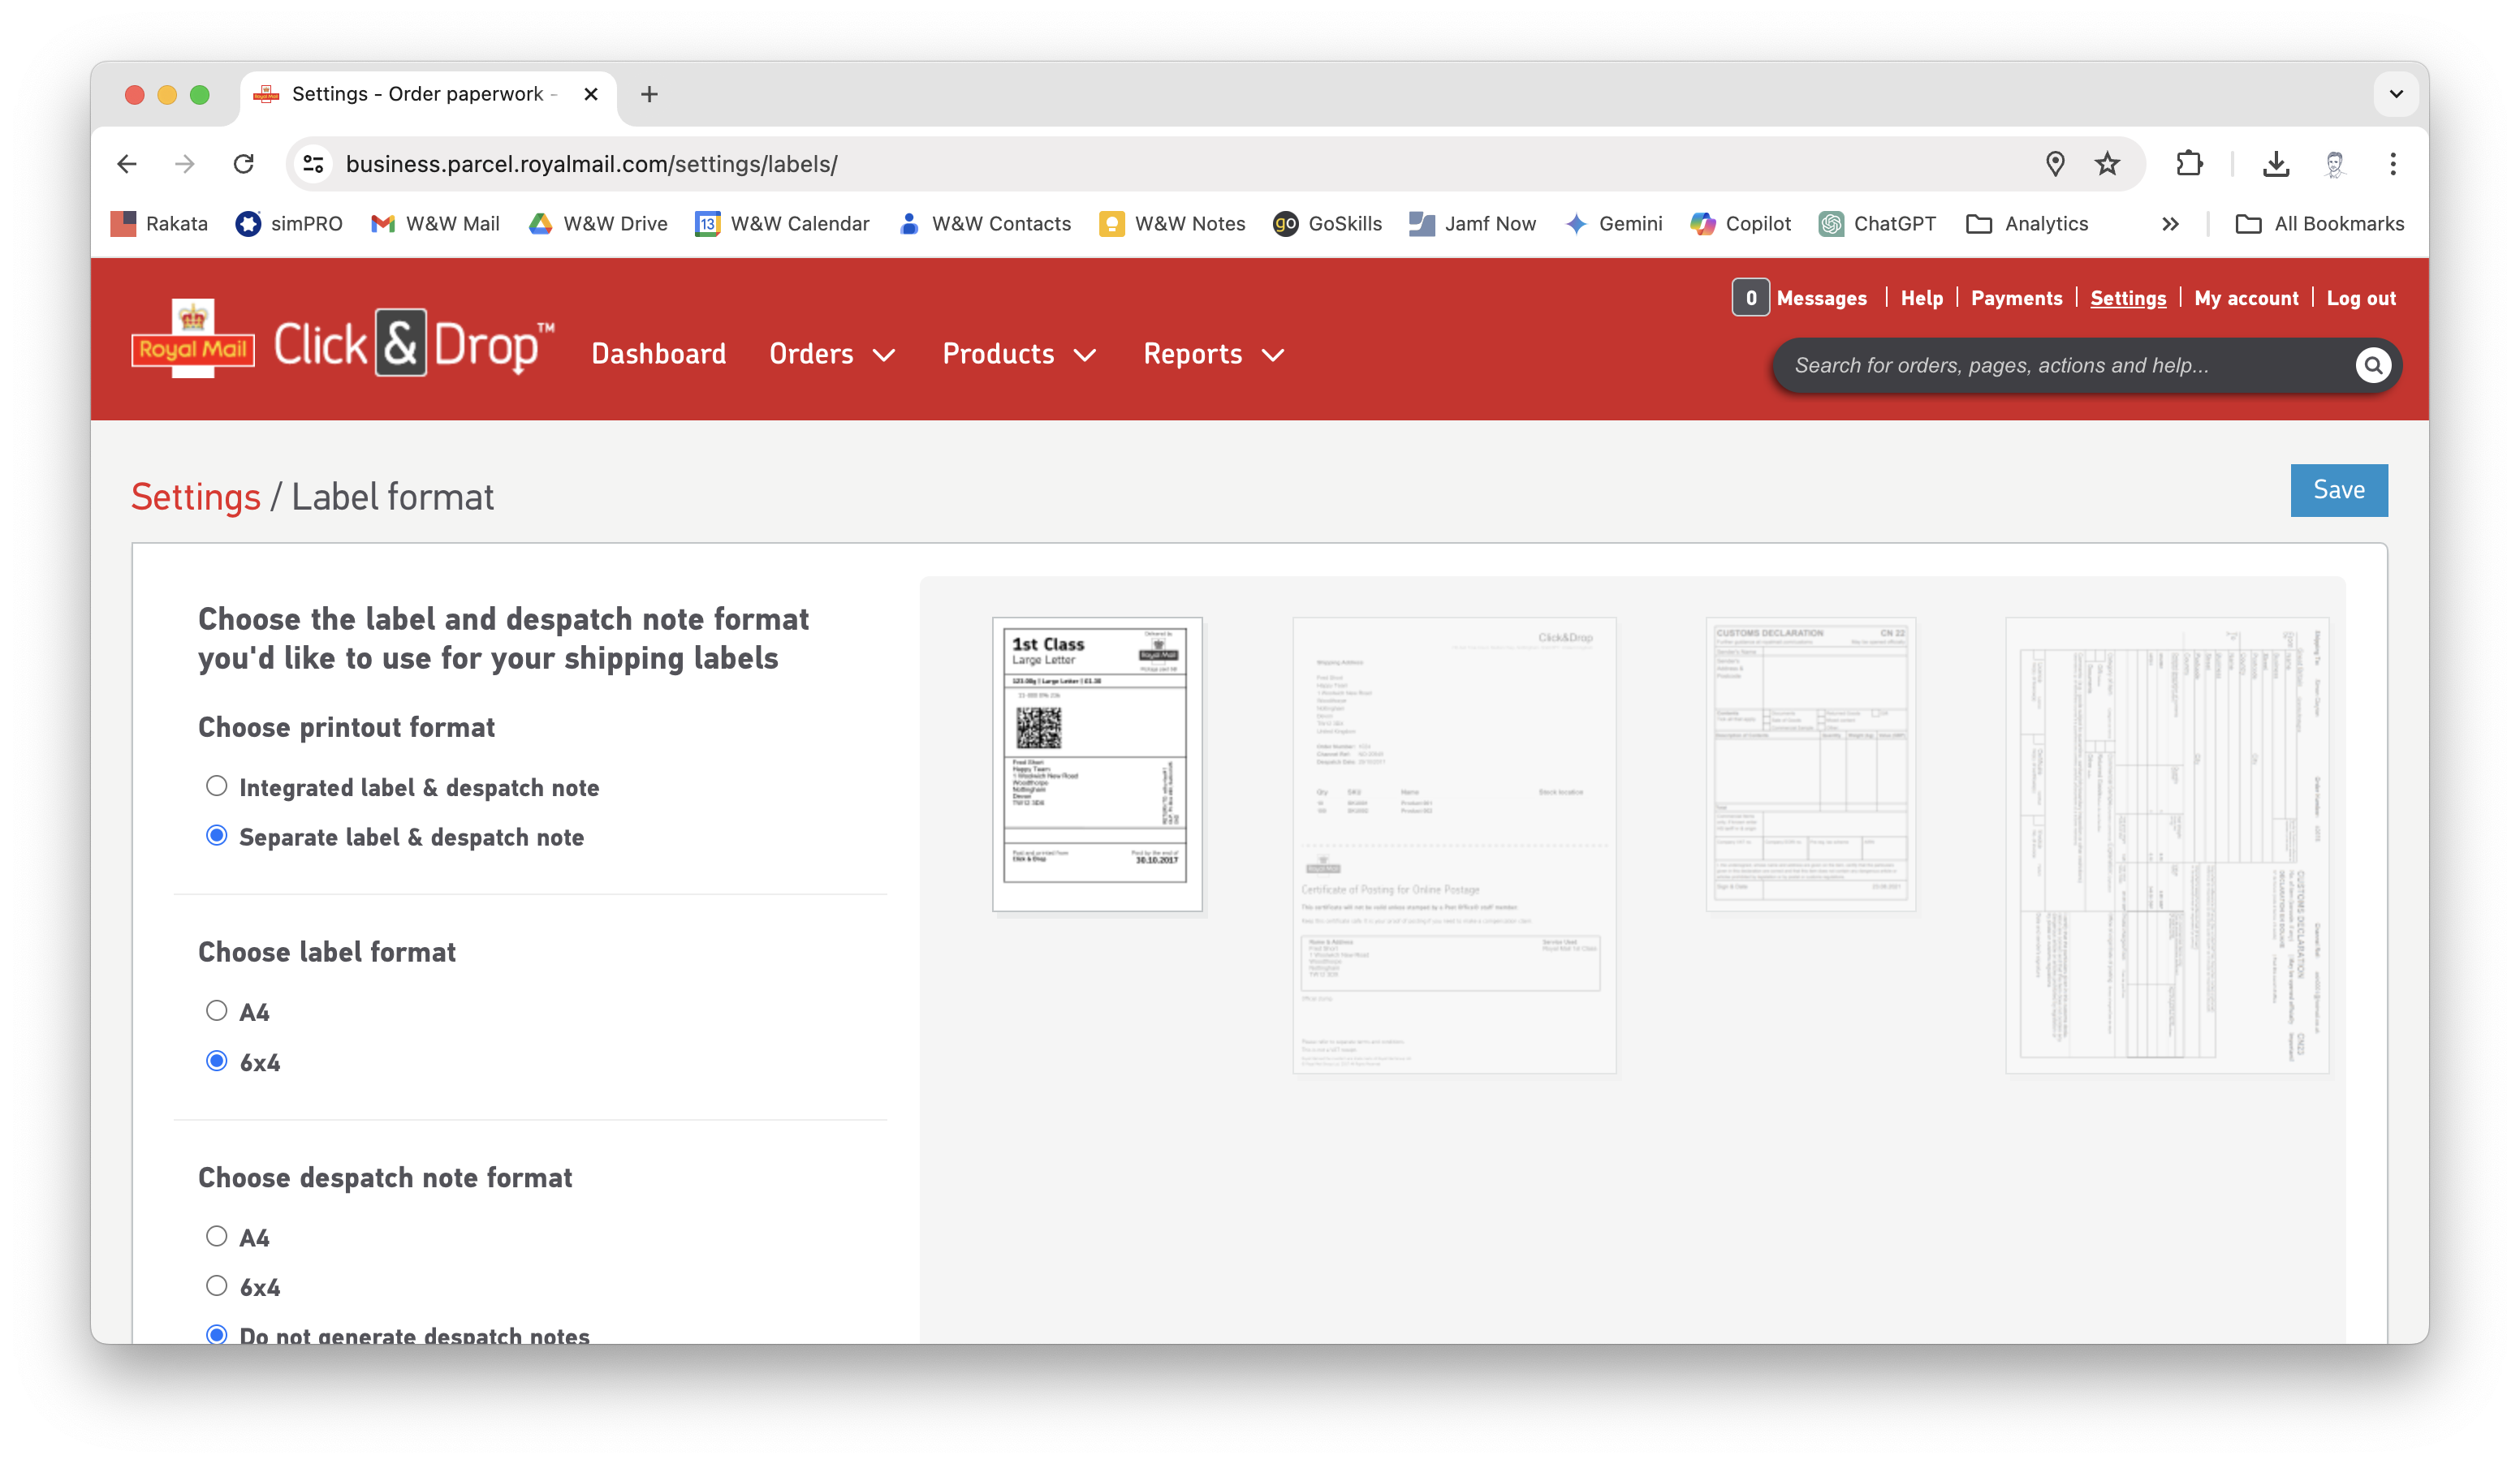
Task: Open the Chrome downloads icon
Action: click(2275, 164)
